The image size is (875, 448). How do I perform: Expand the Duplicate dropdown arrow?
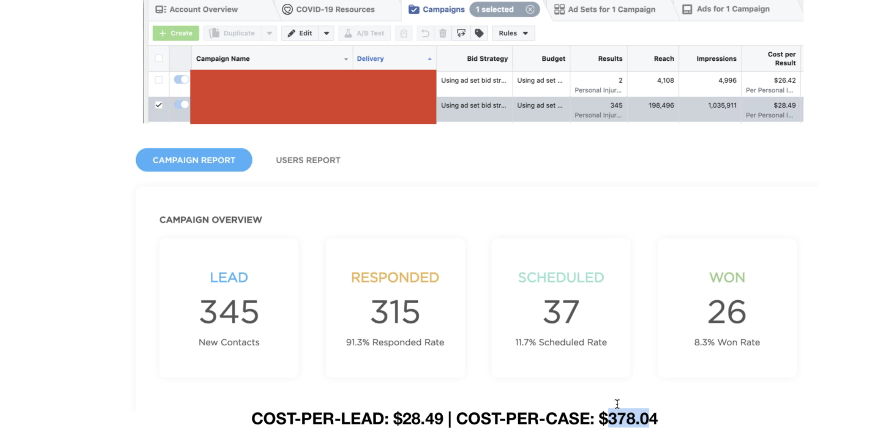point(269,33)
